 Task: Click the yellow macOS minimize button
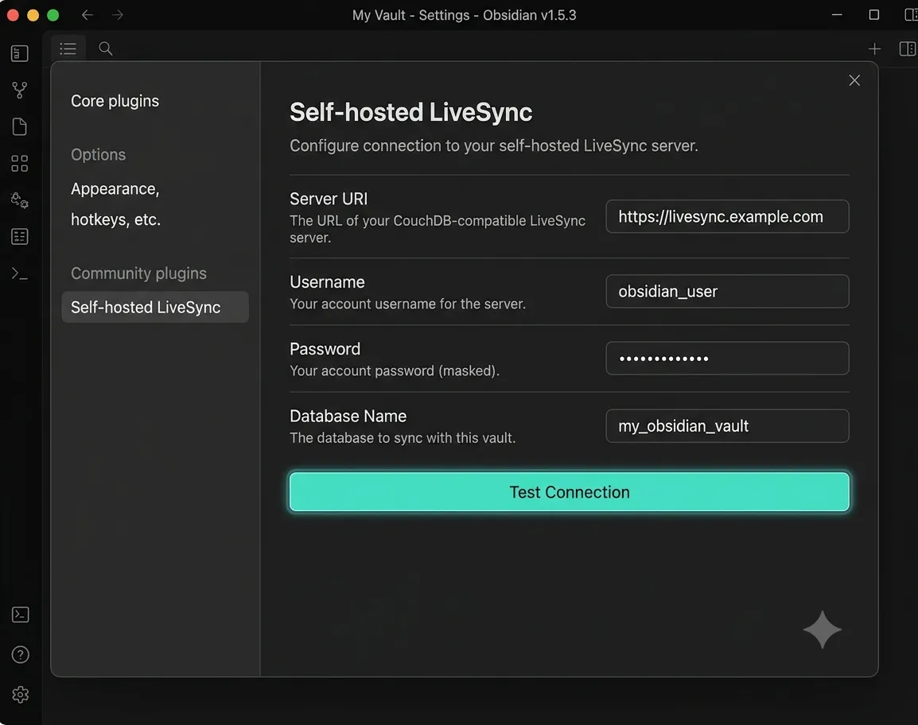(33, 15)
